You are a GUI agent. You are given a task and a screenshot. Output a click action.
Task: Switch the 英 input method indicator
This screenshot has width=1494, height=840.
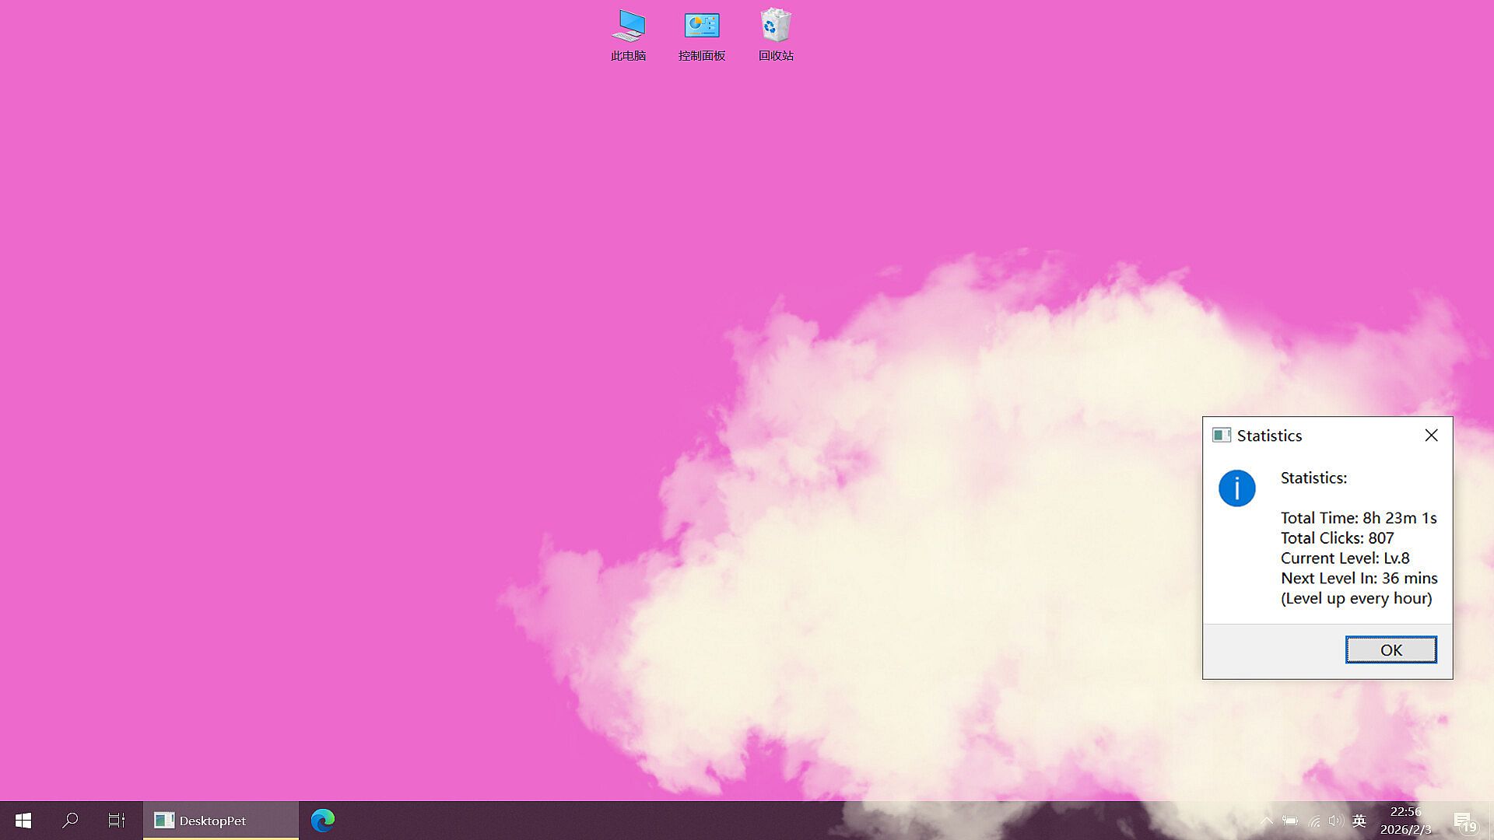(x=1359, y=821)
